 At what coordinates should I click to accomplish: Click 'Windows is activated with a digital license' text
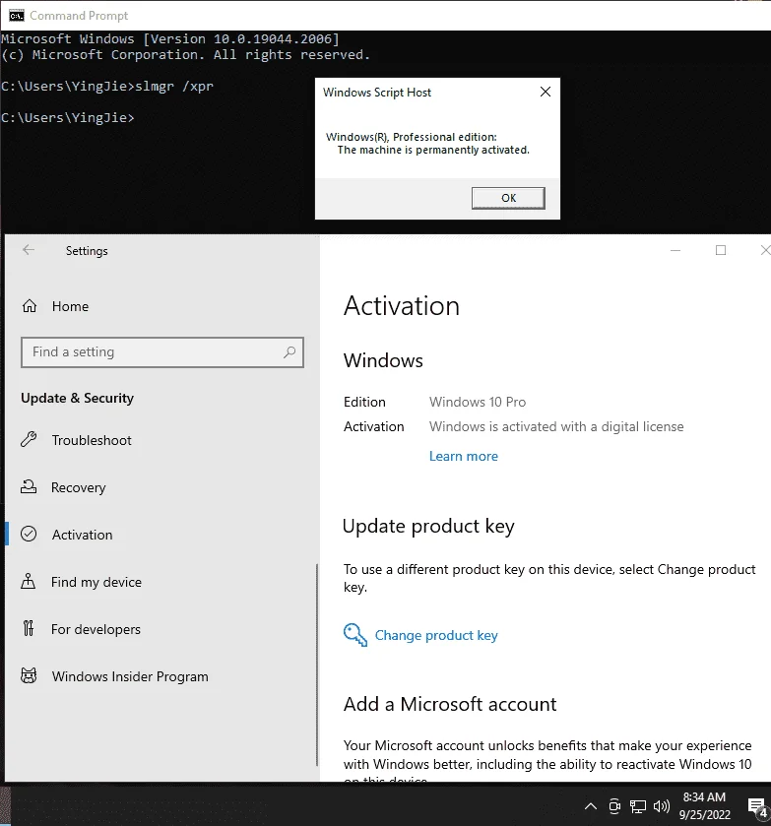coord(556,426)
